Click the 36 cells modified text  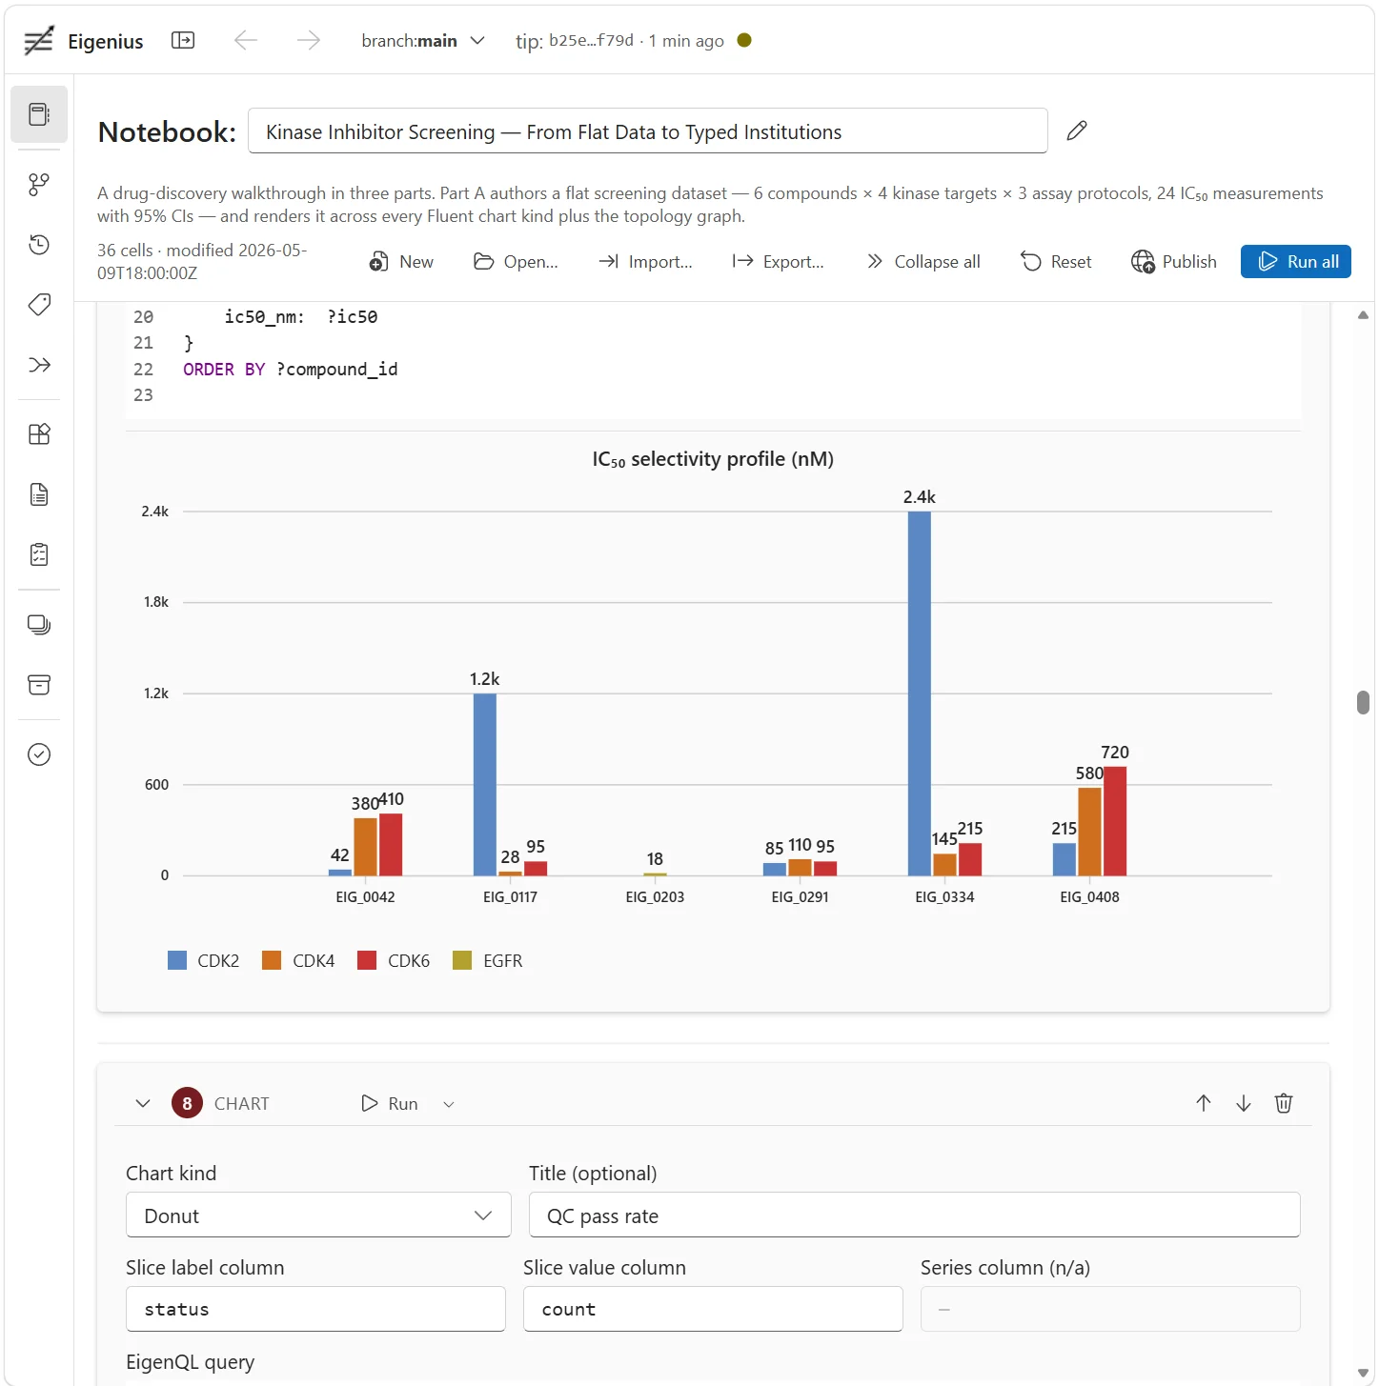[x=202, y=262]
